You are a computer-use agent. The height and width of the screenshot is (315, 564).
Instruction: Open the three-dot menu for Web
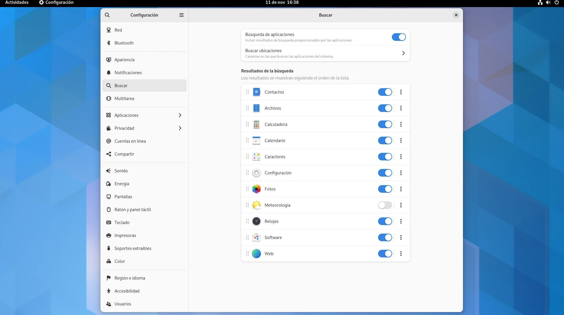click(x=401, y=254)
